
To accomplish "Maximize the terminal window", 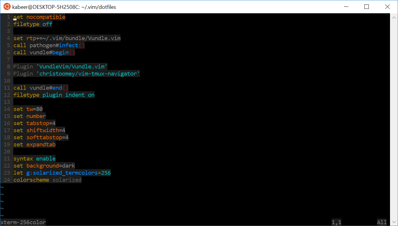I will click(x=366, y=6).
